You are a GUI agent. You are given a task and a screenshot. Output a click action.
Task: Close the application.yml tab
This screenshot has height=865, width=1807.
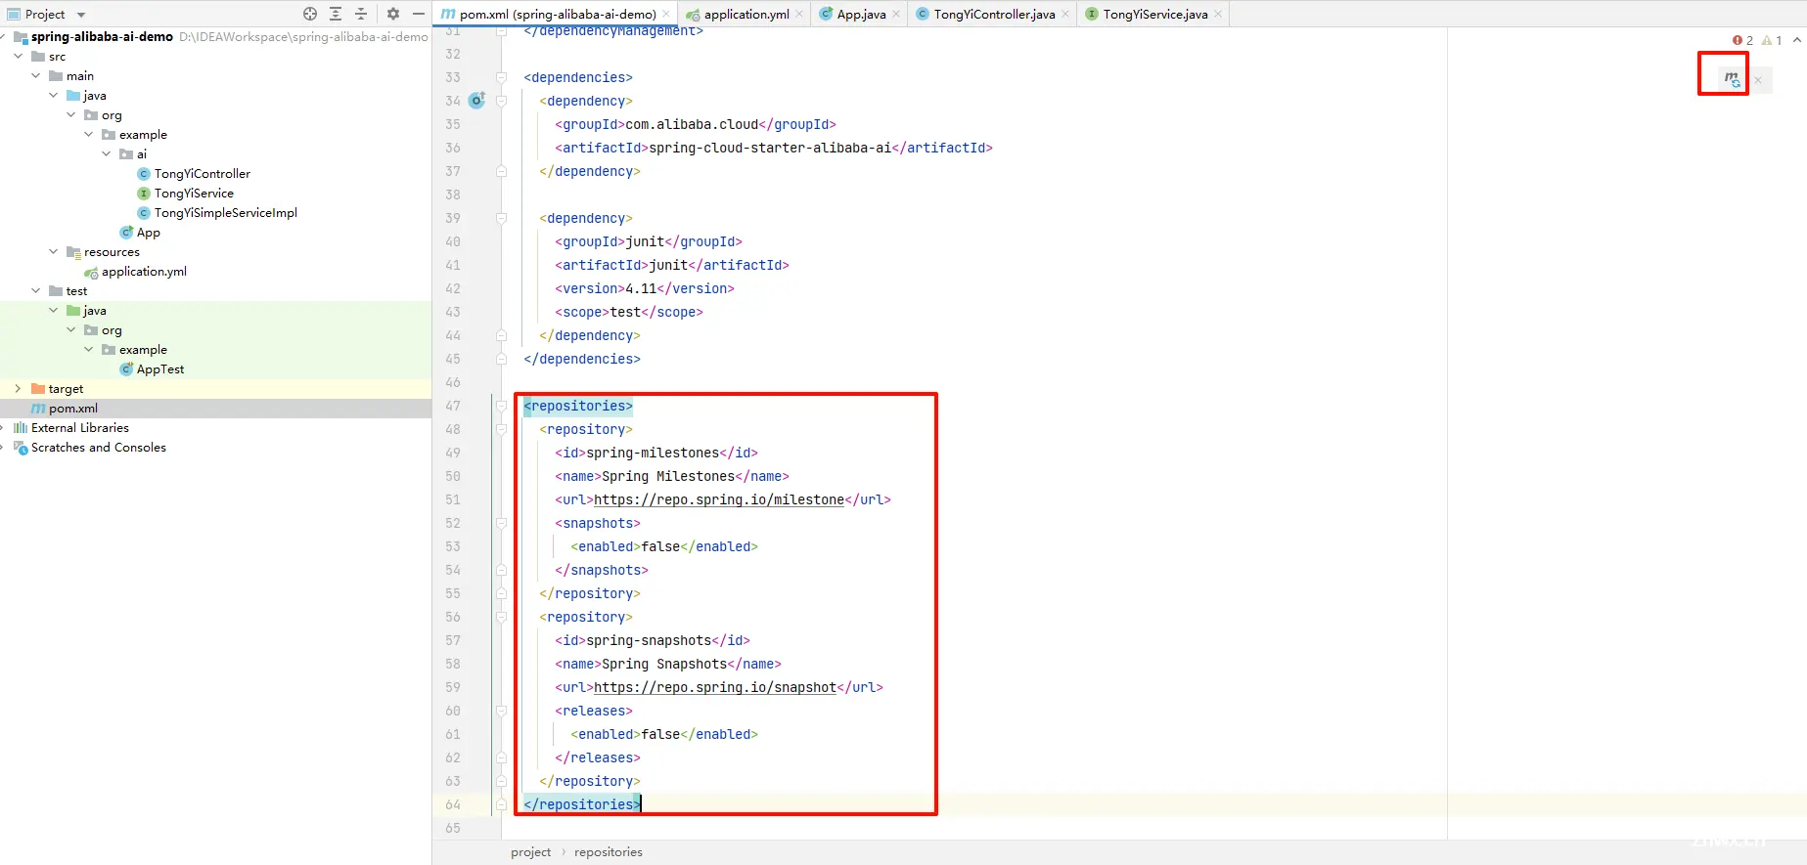tap(799, 14)
